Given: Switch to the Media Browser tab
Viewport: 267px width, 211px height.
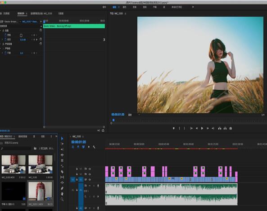Looking at the screenshot, I should 23,137.
